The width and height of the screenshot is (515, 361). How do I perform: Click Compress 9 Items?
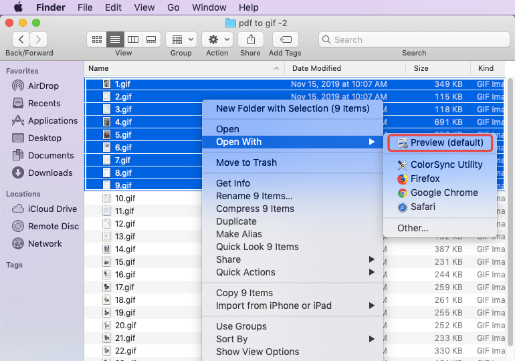[x=255, y=209]
